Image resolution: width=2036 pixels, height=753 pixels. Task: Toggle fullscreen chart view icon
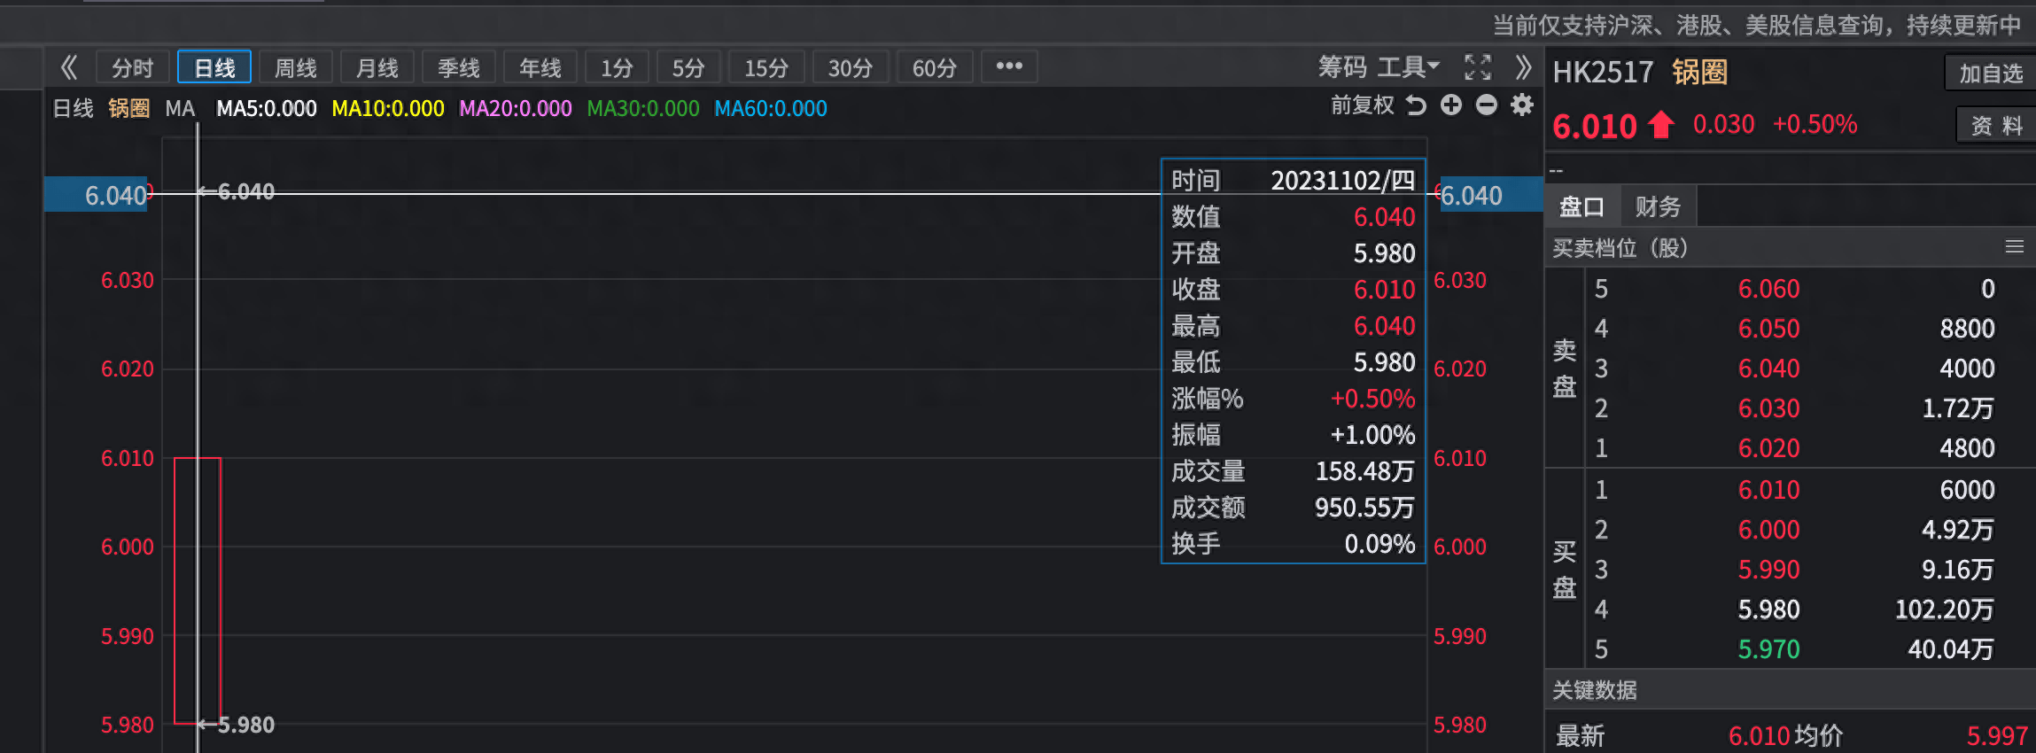point(1477,67)
